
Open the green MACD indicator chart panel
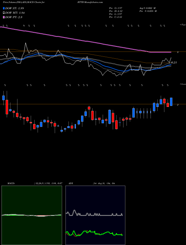[x=32, y=215]
